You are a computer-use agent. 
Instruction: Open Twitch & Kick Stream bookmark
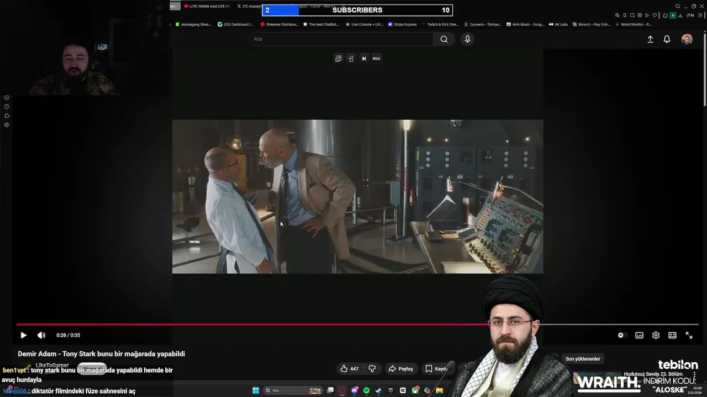pos(440,24)
